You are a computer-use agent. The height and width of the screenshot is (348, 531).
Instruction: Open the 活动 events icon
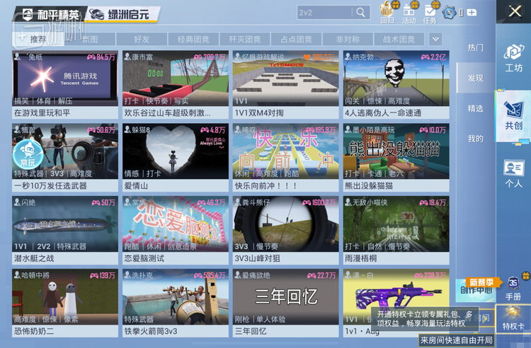(409, 13)
